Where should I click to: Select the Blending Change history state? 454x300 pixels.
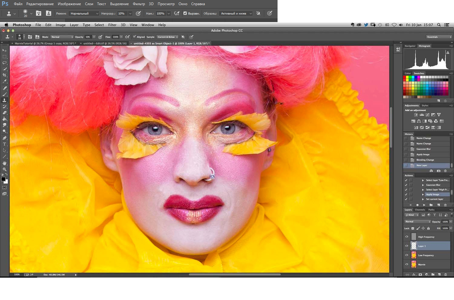(425, 160)
